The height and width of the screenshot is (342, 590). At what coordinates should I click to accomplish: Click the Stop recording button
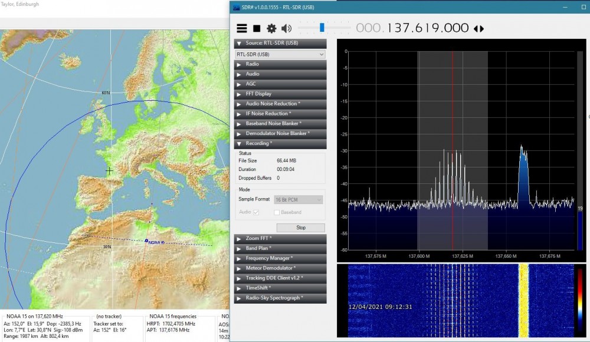point(301,228)
